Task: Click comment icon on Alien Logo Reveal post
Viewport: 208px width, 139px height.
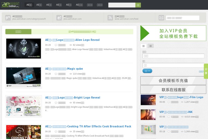Action: click(56, 45)
